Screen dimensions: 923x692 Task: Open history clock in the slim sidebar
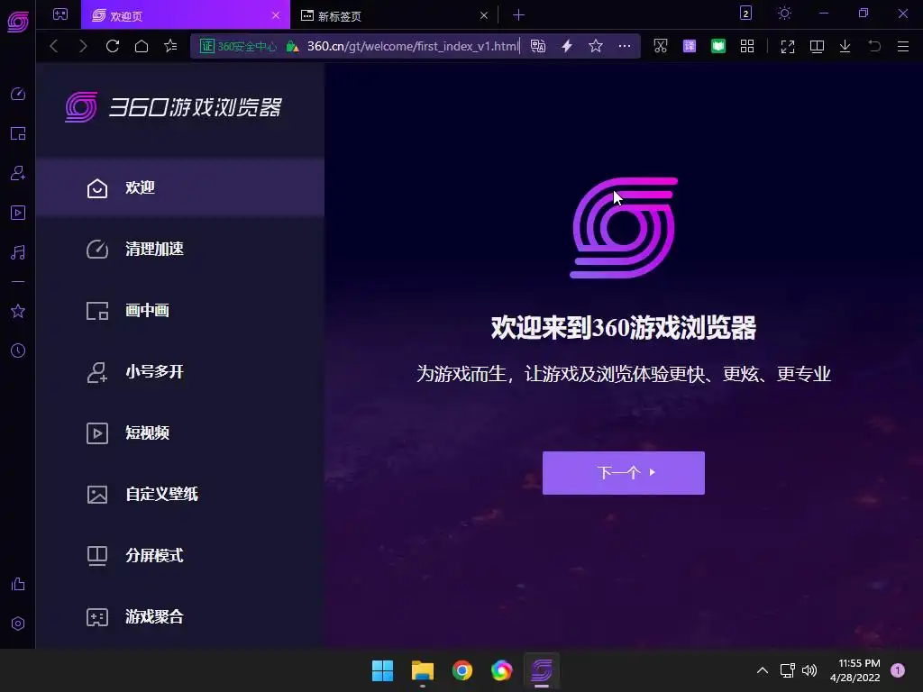pyautogui.click(x=18, y=351)
